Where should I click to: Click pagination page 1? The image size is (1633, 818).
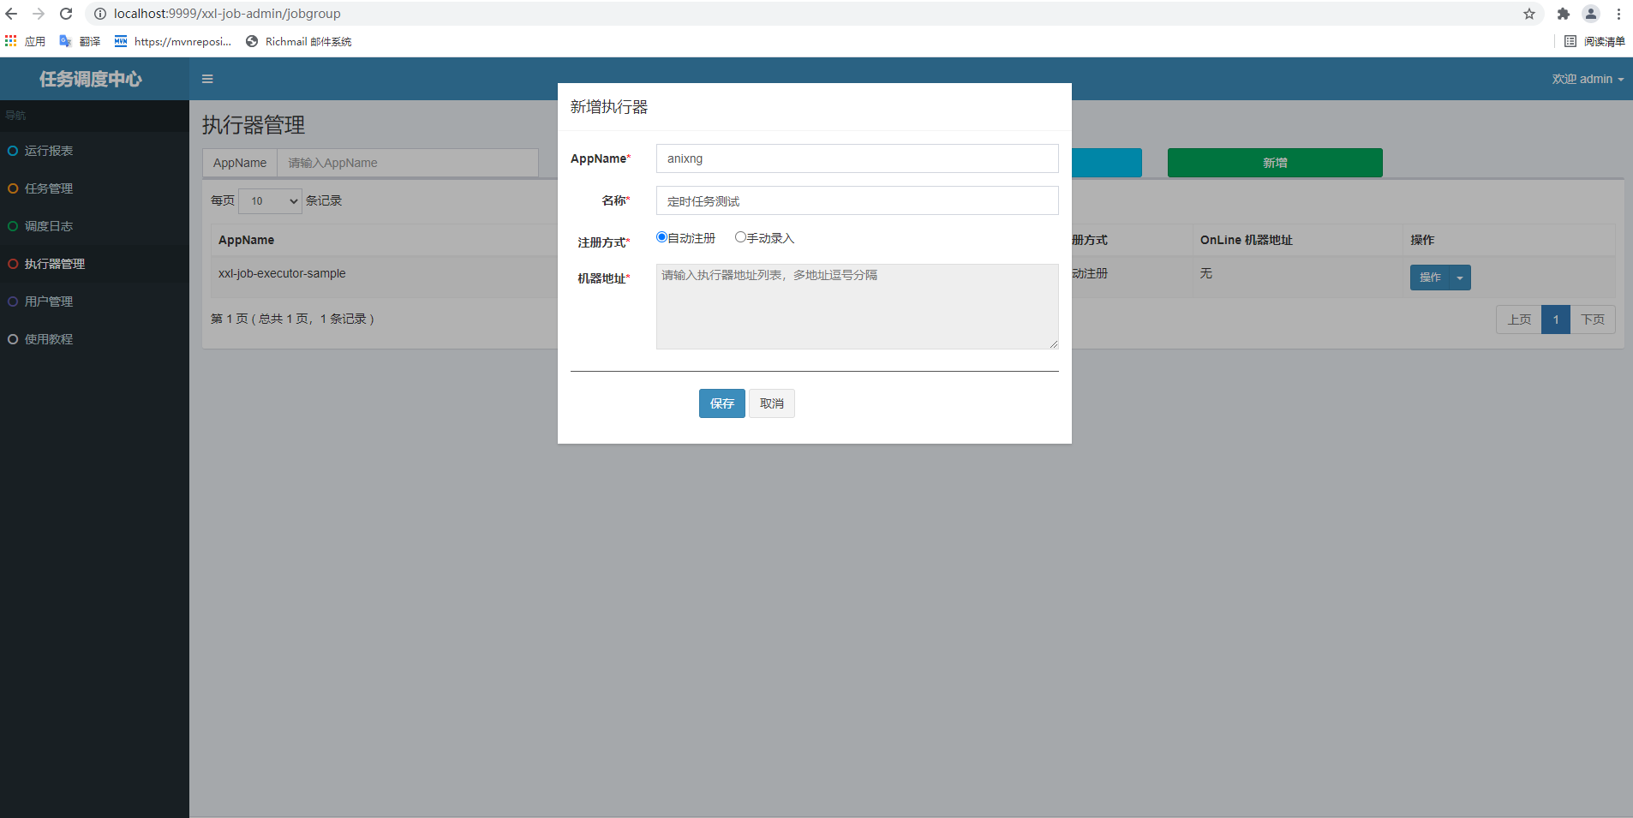[1556, 319]
